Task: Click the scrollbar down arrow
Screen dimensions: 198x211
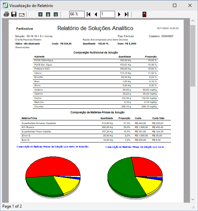Action: pos(193,199)
